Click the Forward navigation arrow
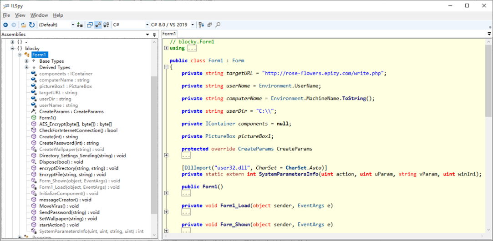The height and width of the screenshot is (241, 493). [14, 25]
